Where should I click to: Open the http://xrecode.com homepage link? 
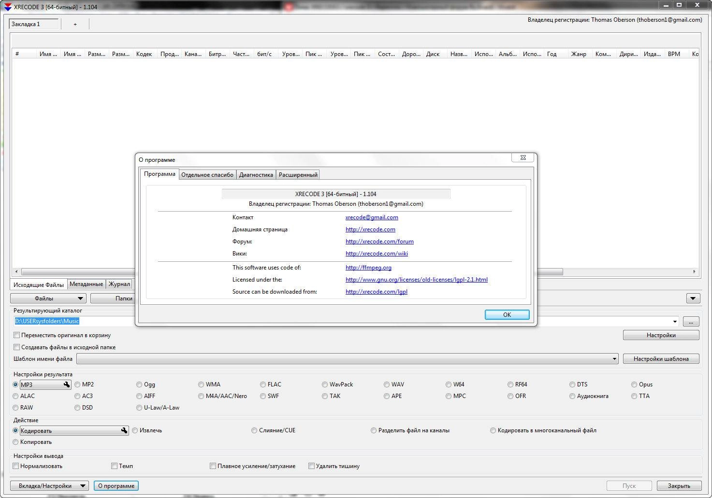370,229
